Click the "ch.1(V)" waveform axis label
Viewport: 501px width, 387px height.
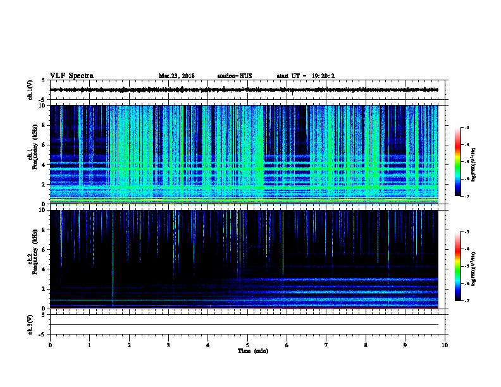[x=30, y=90]
